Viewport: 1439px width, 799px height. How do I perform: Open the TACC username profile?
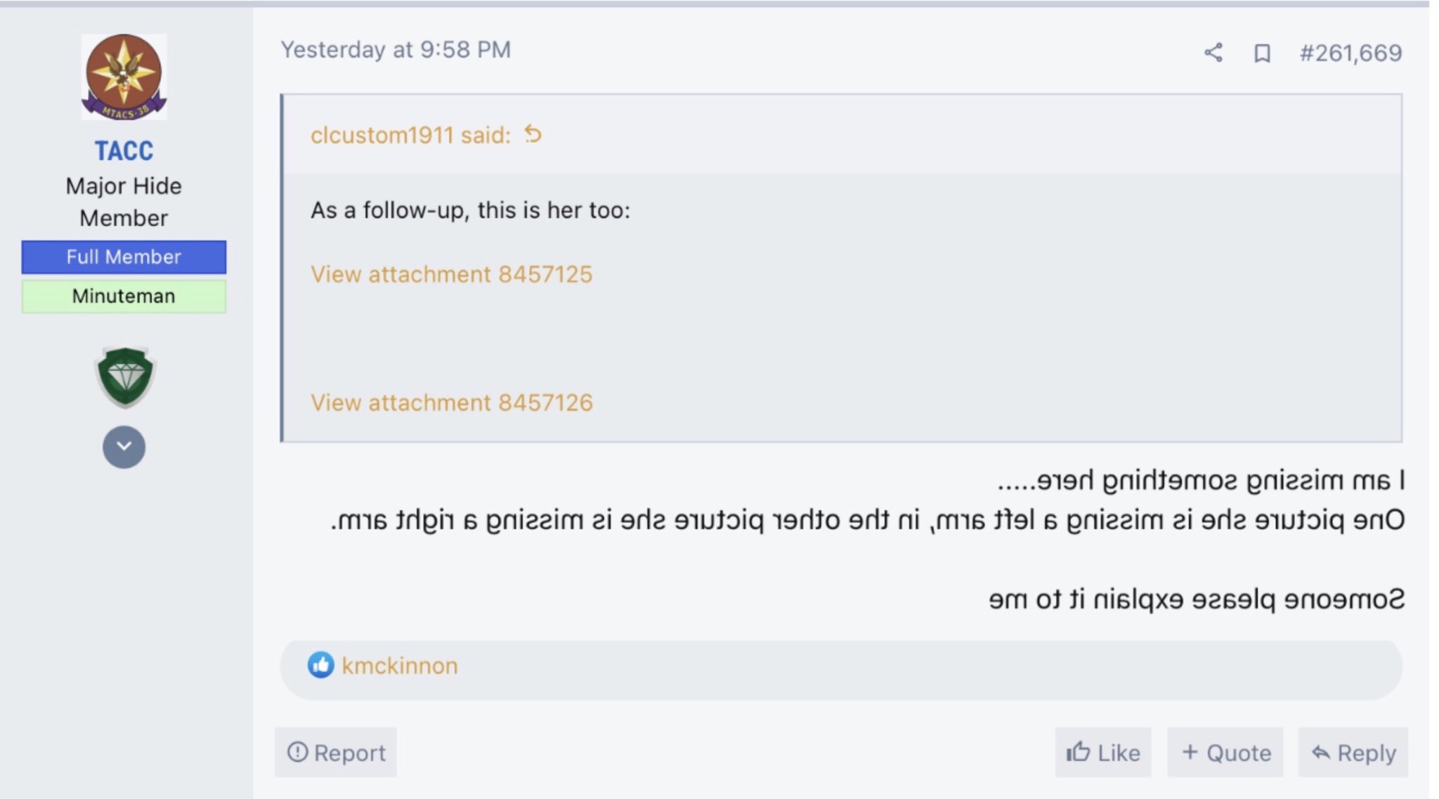124,151
